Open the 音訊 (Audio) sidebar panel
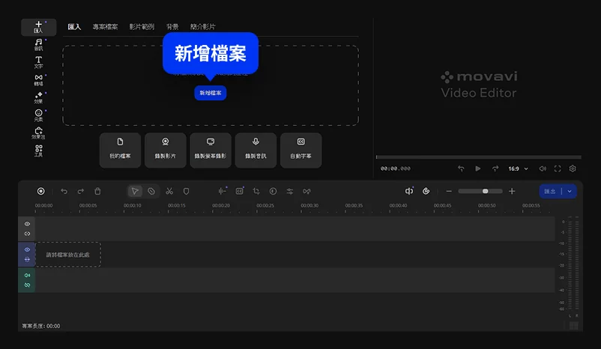This screenshot has height=349, width=601. (x=38, y=44)
